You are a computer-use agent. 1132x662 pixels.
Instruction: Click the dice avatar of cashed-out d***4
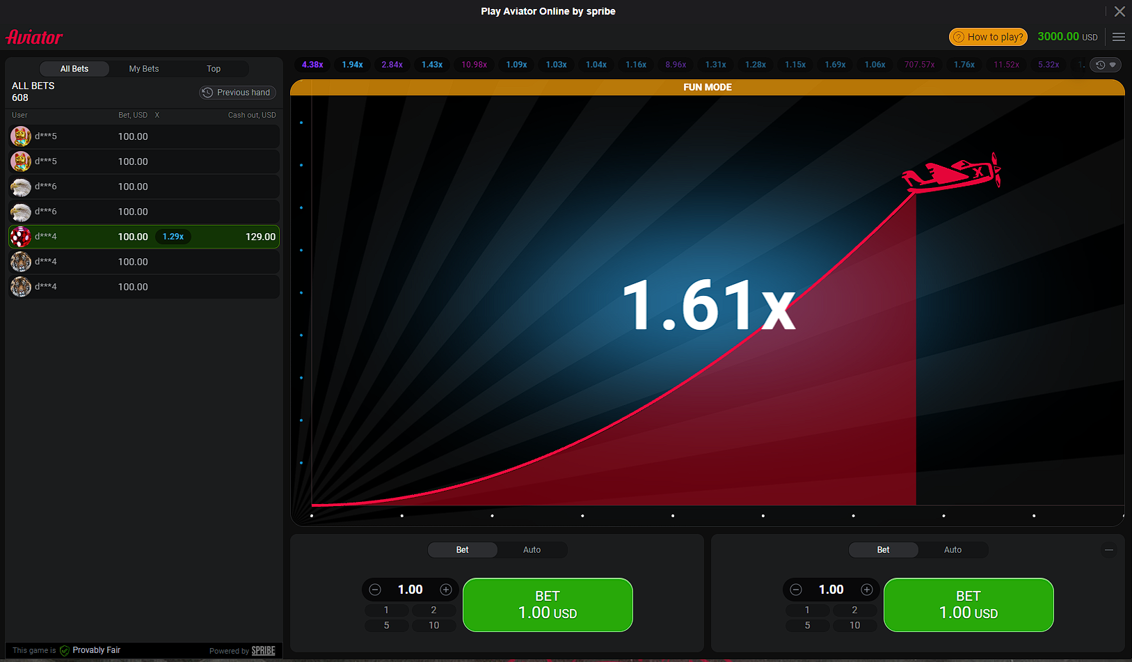coord(21,237)
